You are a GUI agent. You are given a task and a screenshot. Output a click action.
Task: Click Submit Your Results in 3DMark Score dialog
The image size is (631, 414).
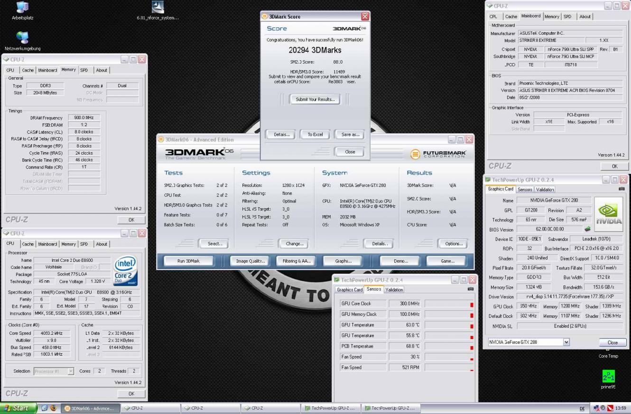[315, 100]
